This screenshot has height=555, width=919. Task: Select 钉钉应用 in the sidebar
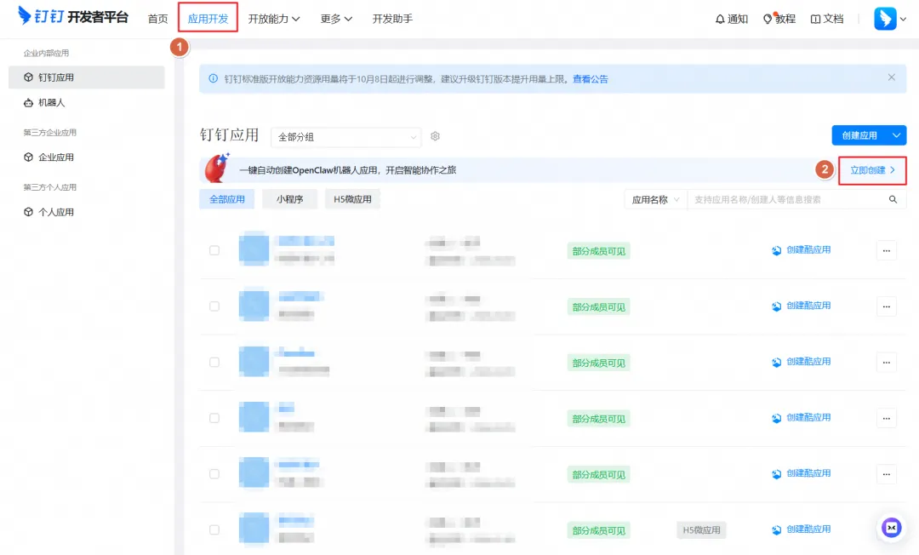(87, 77)
